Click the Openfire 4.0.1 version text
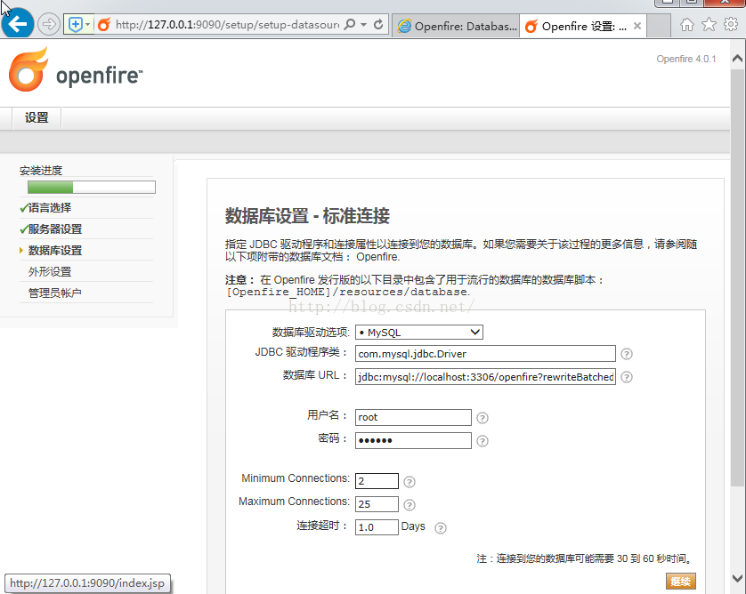The image size is (746, 594). 686,59
